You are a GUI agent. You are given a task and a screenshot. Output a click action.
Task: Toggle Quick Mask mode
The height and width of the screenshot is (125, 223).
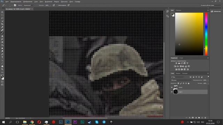[2, 82]
